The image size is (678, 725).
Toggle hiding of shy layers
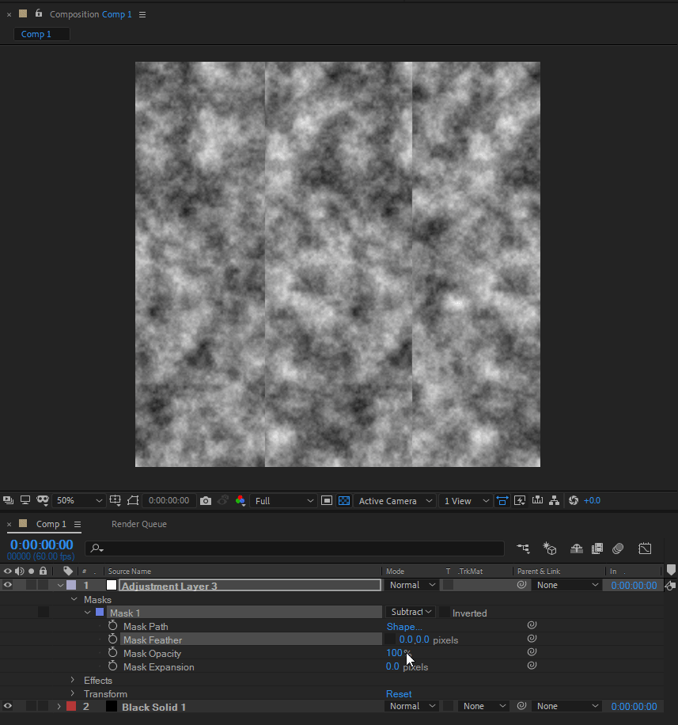(576, 548)
